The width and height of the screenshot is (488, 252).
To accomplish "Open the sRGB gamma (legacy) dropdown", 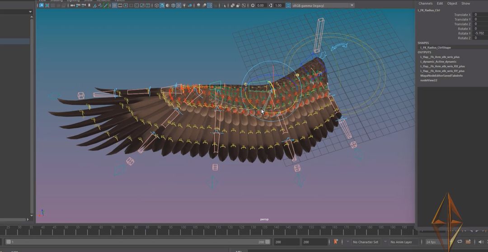I will pos(323,5).
